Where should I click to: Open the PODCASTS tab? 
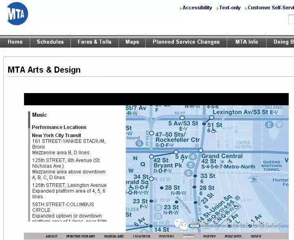click(233, 236)
